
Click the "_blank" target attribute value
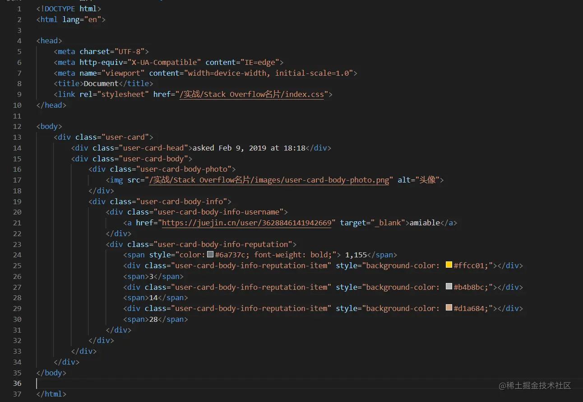(x=388, y=223)
